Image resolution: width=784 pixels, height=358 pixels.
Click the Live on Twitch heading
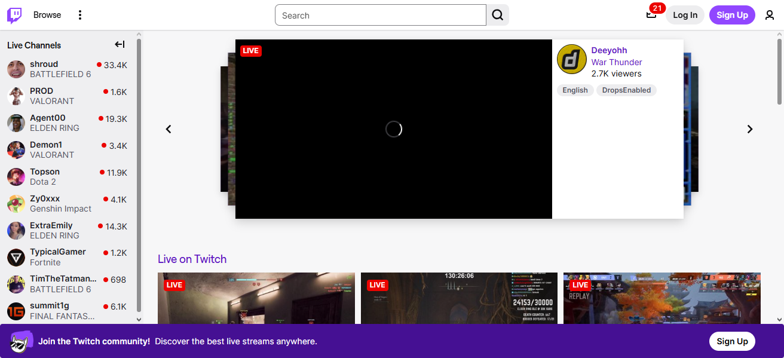(192, 259)
